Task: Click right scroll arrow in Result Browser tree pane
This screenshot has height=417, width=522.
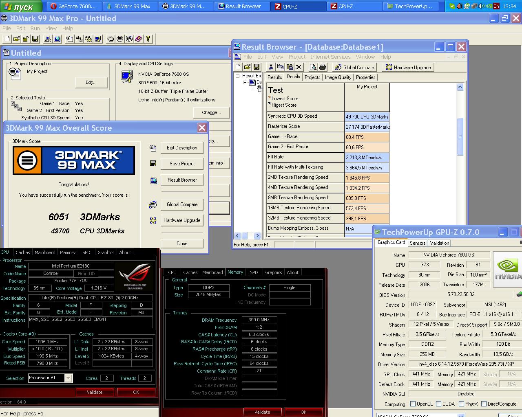Action: (257, 235)
